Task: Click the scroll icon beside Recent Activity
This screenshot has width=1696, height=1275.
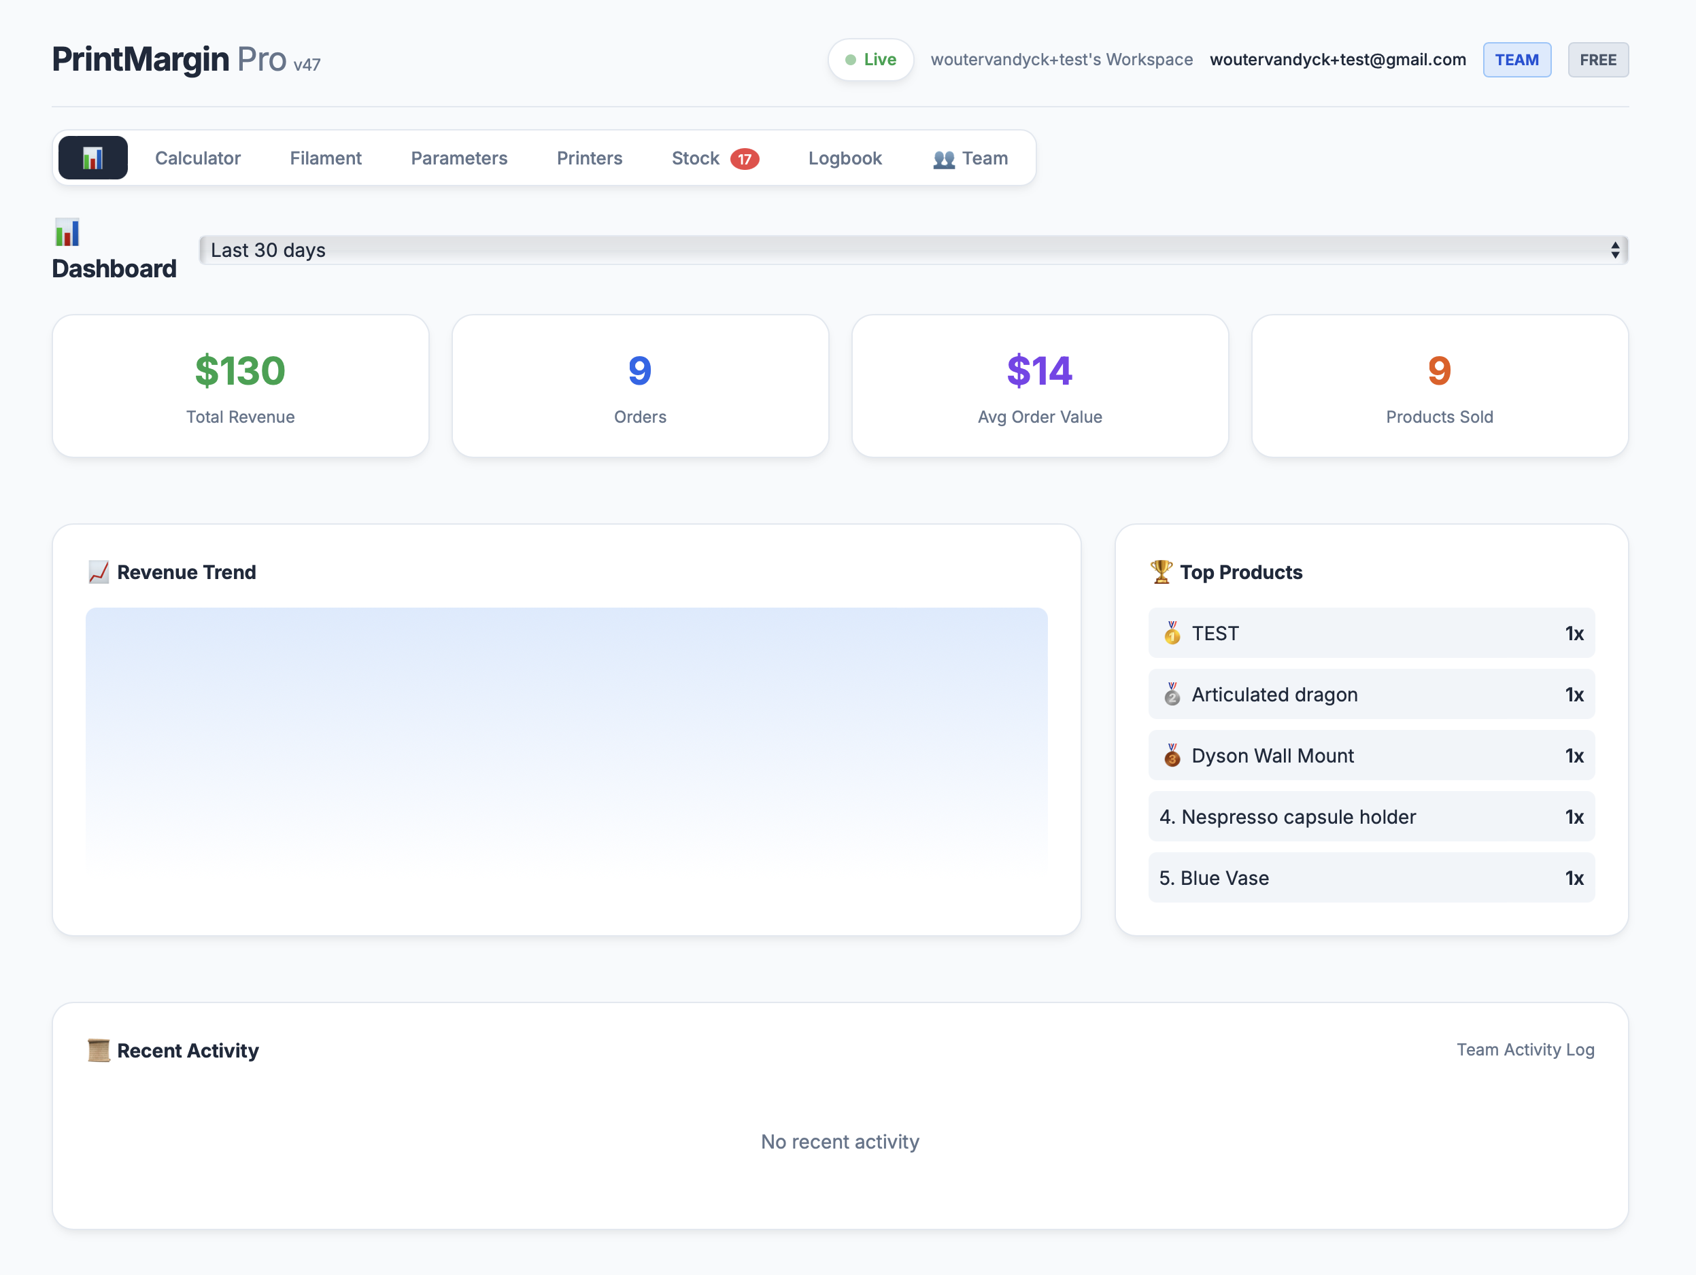Action: [99, 1051]
